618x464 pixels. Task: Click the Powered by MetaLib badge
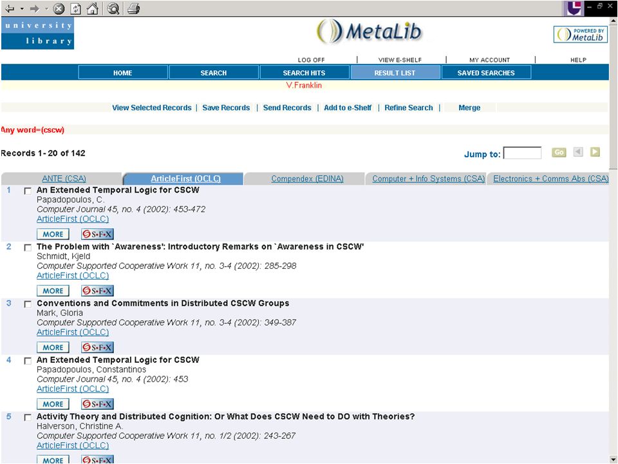pyautogui.click(x=581, y=34)
